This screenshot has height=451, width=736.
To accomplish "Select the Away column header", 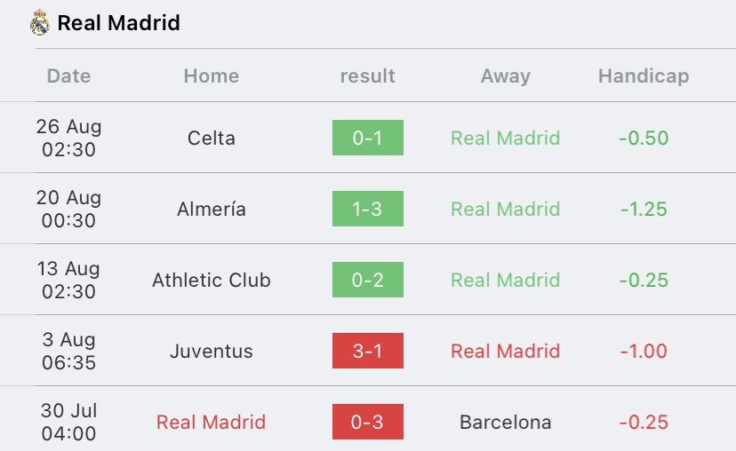I will [x=506, y=76].
